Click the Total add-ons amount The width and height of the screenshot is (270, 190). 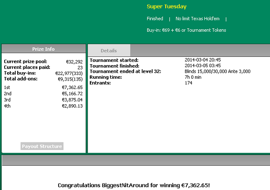point(70,79)
